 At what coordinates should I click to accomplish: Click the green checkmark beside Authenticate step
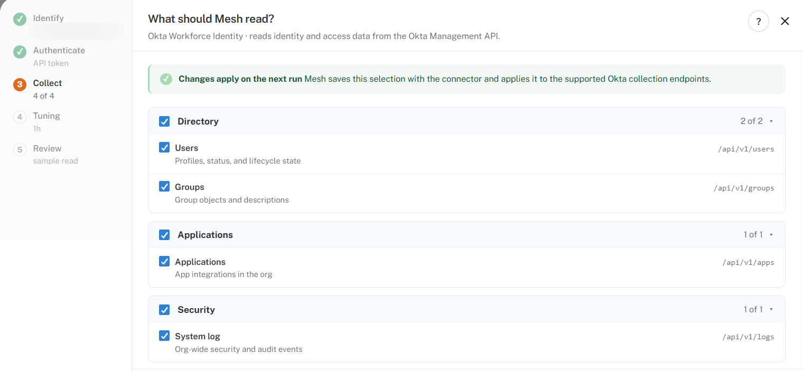click(x=20, y=52)
